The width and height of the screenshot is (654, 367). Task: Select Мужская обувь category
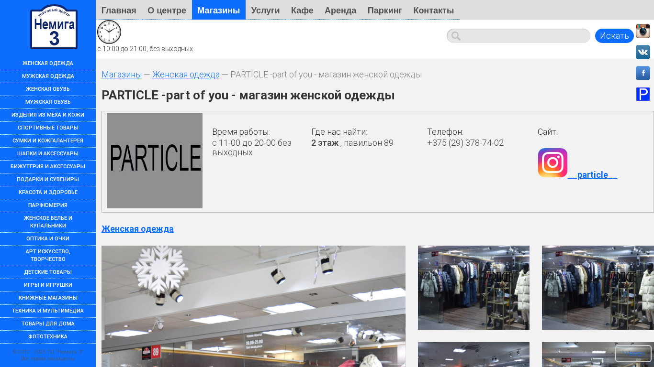point(48,102)
